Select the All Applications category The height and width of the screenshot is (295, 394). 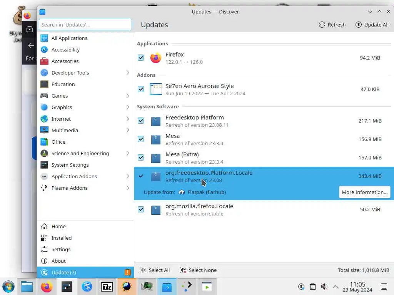[x=85, y=38]
